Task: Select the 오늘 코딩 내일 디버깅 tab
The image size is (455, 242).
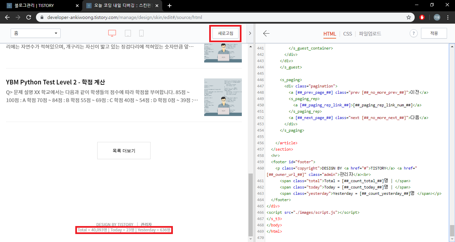Action: point(122,6)
